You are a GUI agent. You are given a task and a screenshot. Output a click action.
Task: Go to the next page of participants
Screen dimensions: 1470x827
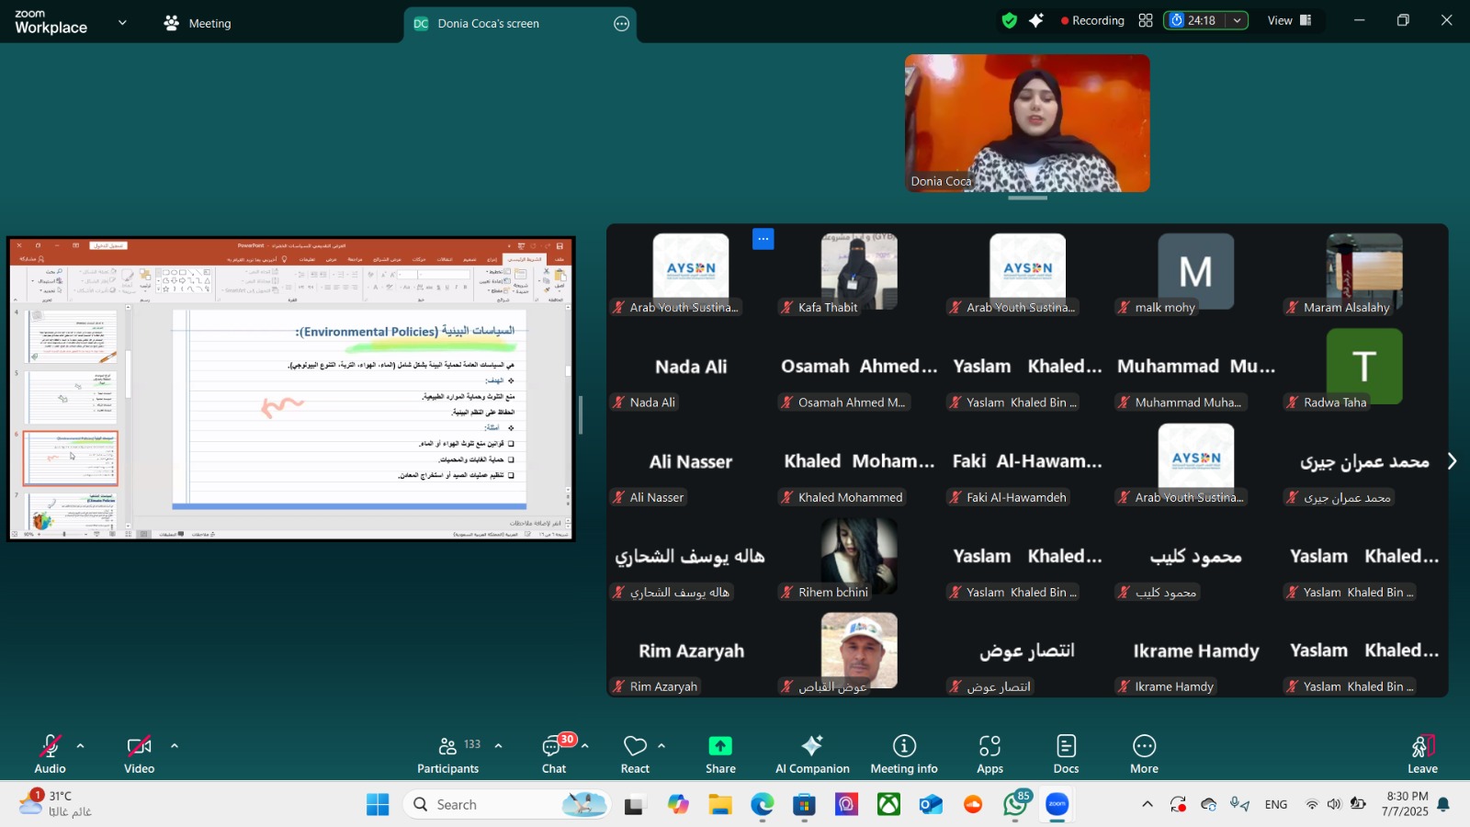(x=1452, y=461)
